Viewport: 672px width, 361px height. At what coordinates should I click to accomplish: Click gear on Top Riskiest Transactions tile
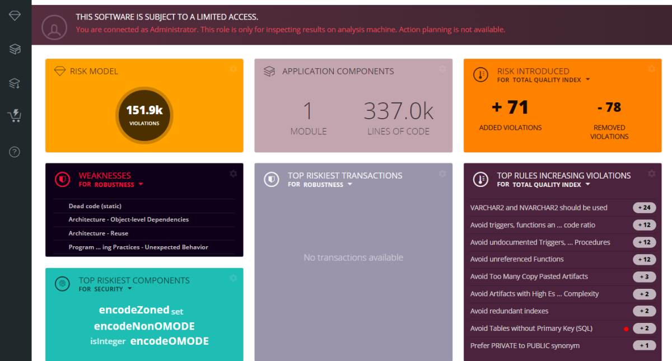click(x=442, y=174)
